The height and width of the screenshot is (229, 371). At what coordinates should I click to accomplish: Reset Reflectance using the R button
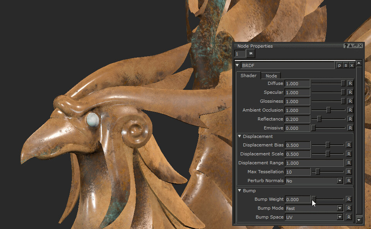point(350,119)
